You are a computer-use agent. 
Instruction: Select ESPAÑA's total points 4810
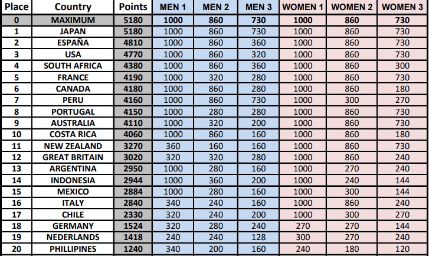[133, 43]
